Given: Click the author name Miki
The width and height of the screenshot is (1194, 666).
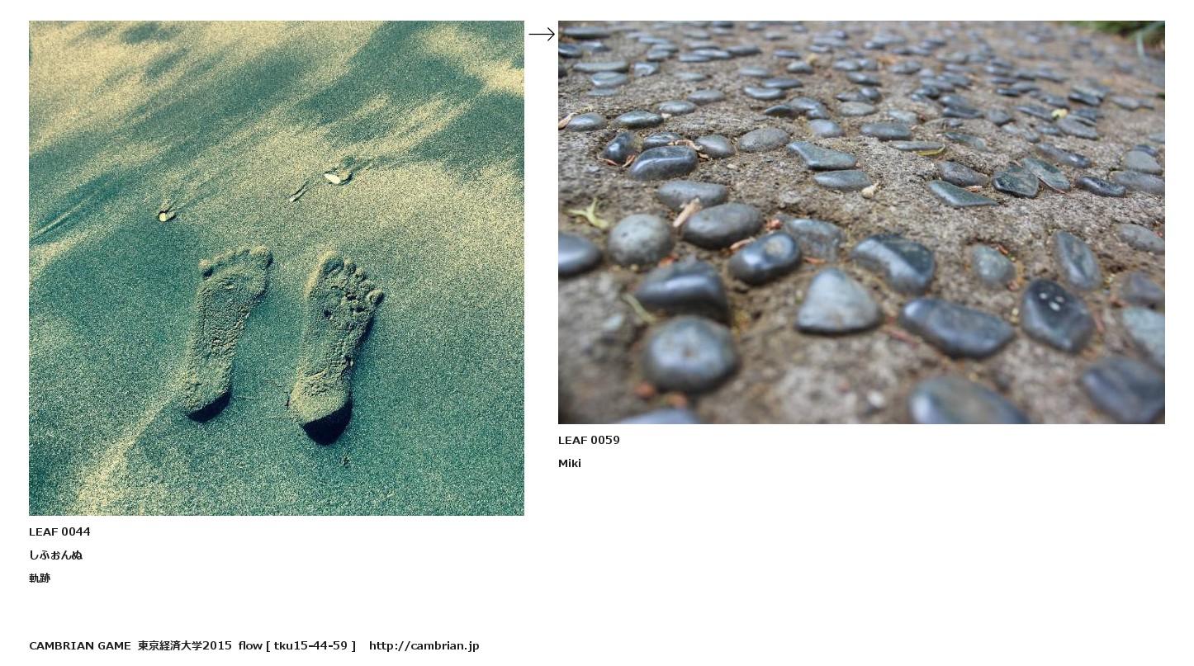Looking at the screenshot, I should tap(570, 464).
